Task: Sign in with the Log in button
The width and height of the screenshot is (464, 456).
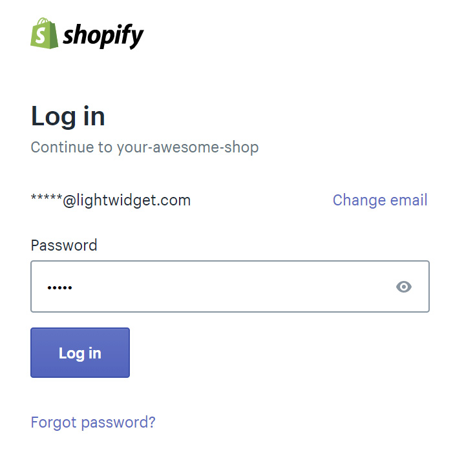Action: click(x=80, y=353)
